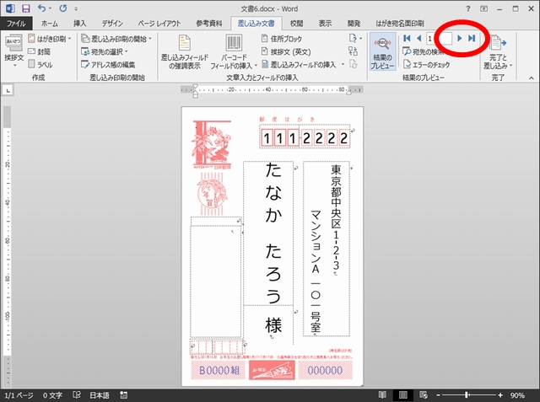Viewport: 540px width, 402px height.
Task: Switch to Read Mode view icon
Action: (x=382, y=395)
